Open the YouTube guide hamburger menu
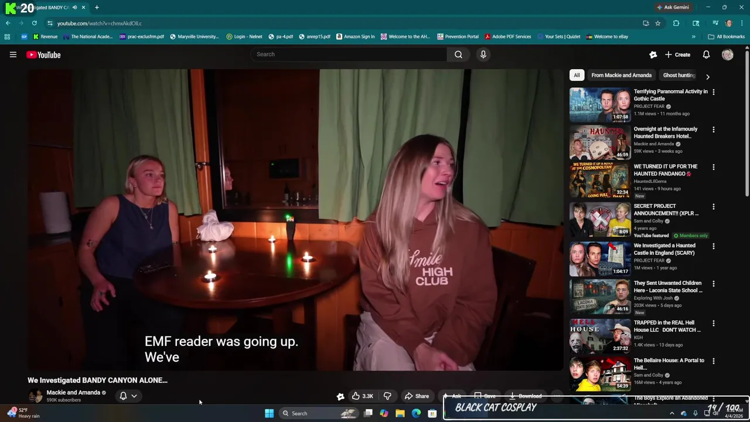The image size is (750, 422). (13, 55)
